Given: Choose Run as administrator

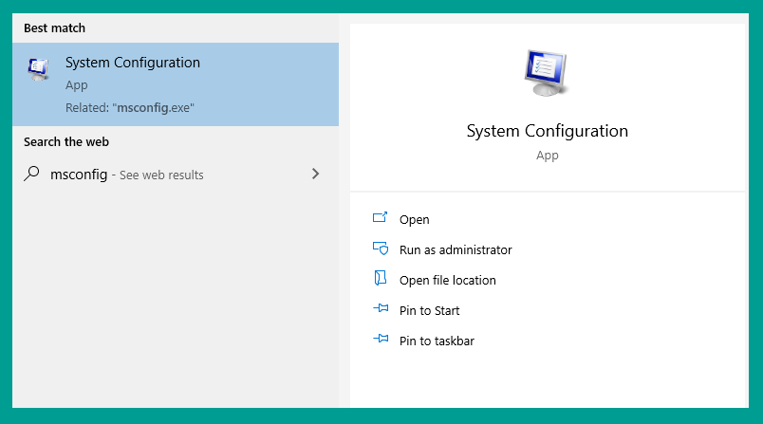Looking at the screenshot, I should click(x=456, y=249).
